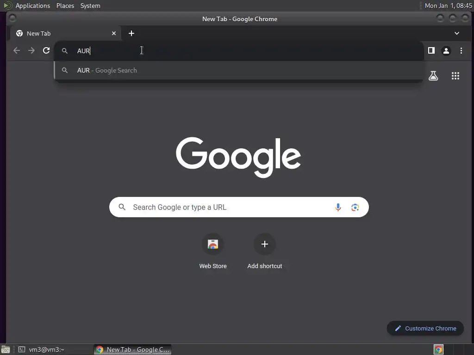Viewport: 474px width, 355px height.
Task: Reload the current page
Action: click(46, 50)
